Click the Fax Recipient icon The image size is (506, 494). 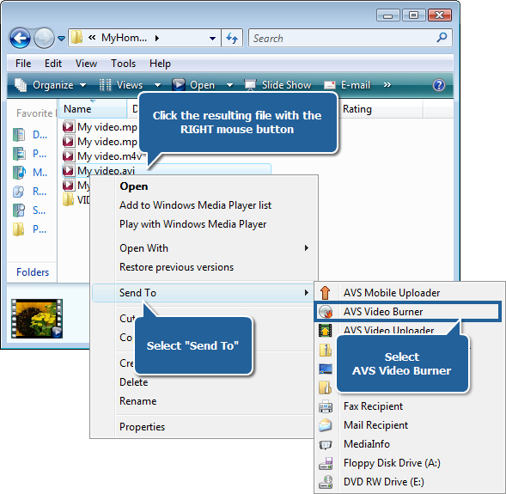pos(326,406)
